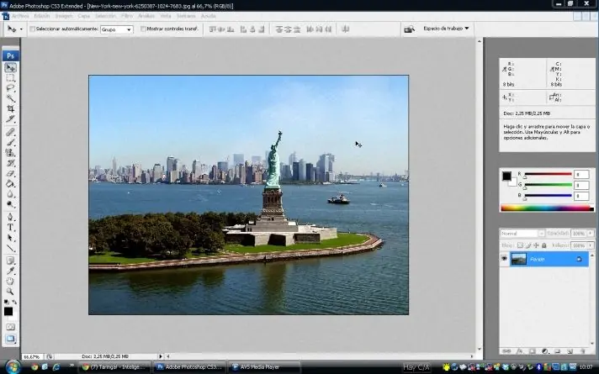
Task: Select the Blur tool
Action: tap(10, 194)
